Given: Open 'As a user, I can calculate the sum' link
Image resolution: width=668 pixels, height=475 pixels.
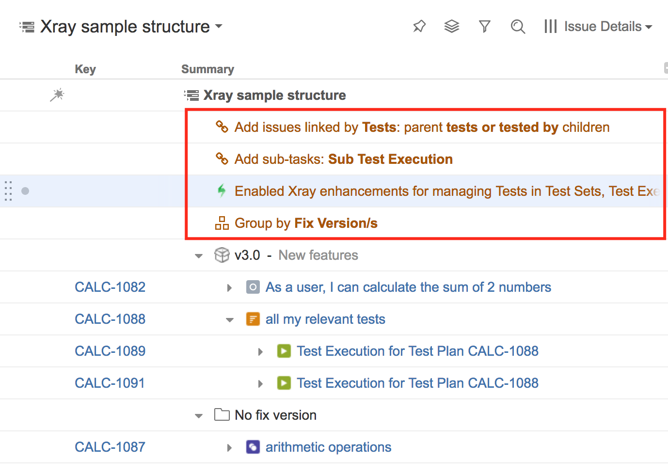Looking at the screenshot, I should (x=408, y=287).
